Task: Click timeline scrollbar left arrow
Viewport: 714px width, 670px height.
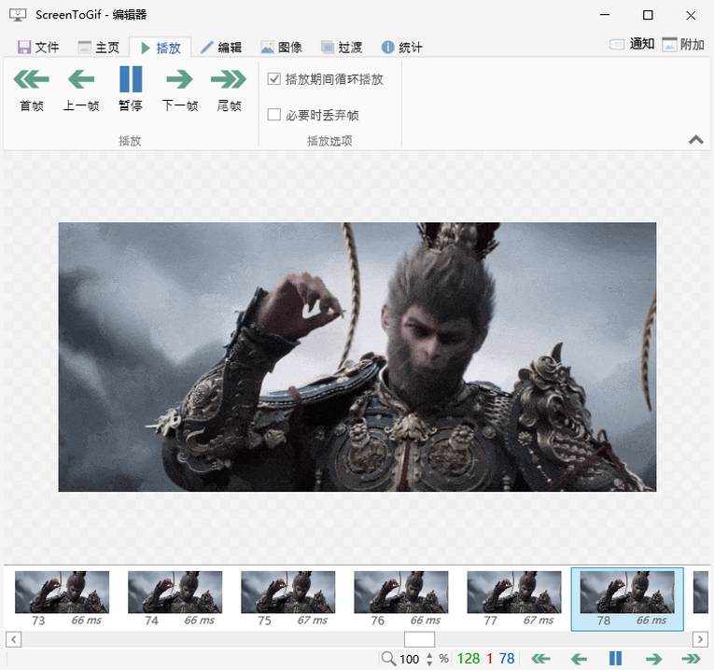Action: point(14,639)
